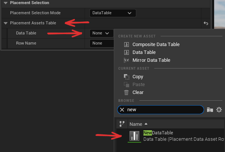The image size is (225, 152).
Task: Create a Mirror Data Table asset
Action: pos(151,60)
